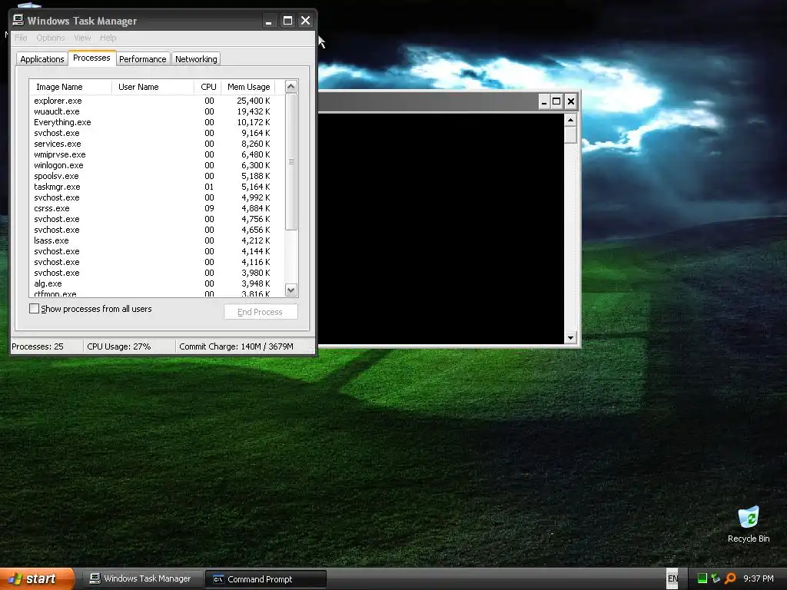Check Show processes from all users
Screen dimensions: 787x590
34,309
